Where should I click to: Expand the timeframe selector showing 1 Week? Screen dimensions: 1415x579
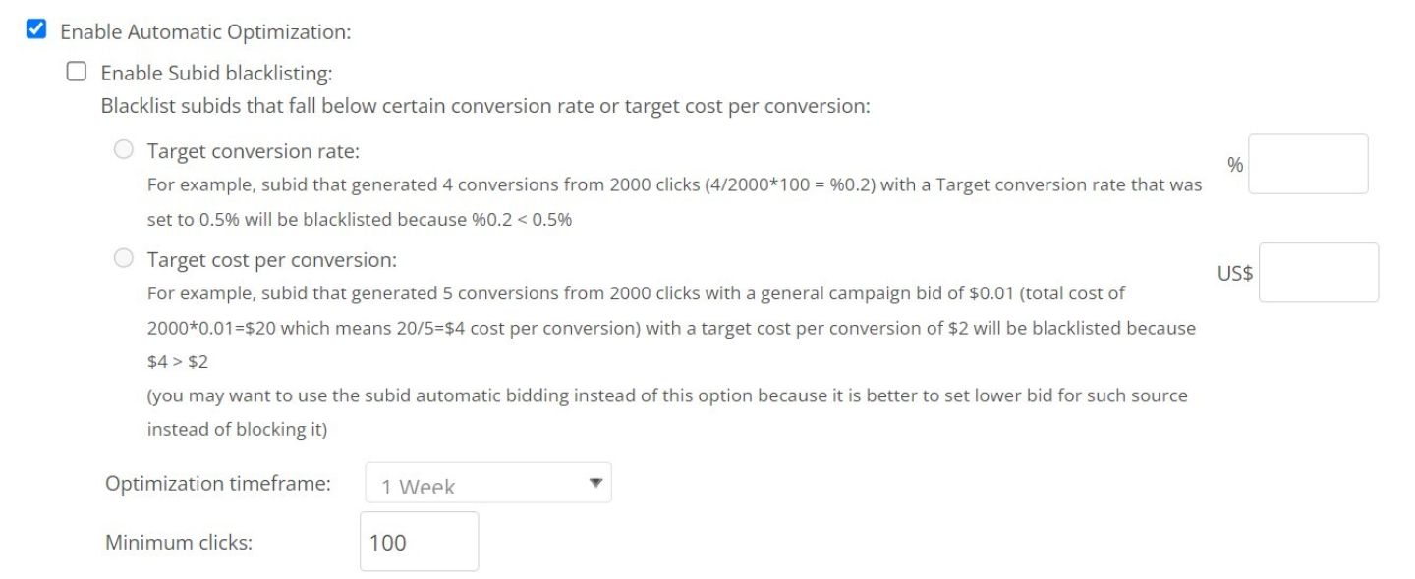click(487, 482)
